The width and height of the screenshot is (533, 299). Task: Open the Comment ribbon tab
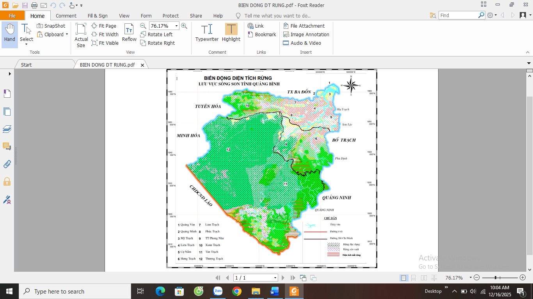point(66,16)
